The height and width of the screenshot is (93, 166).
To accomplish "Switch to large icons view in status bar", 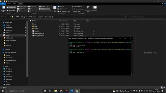I will point(164,87).
